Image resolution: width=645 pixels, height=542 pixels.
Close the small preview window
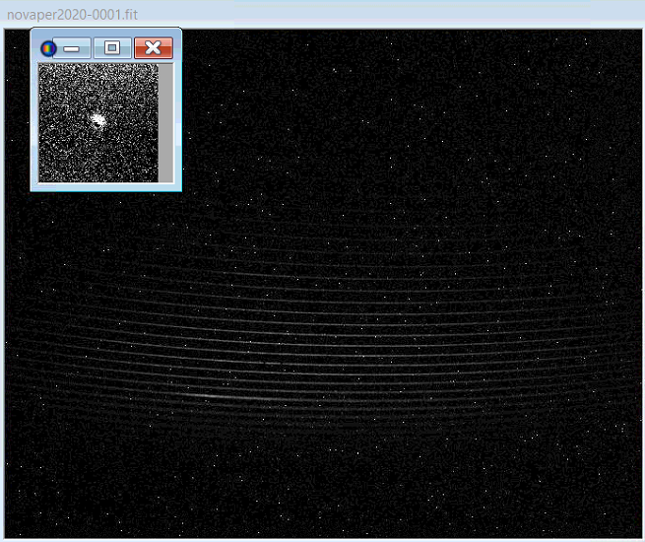coord(154,48)
